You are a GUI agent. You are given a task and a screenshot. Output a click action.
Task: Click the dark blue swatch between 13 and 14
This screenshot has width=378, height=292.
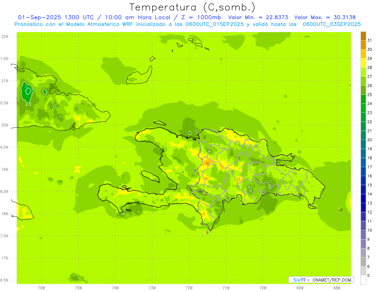pyautogui.click(x=363, y=199)
